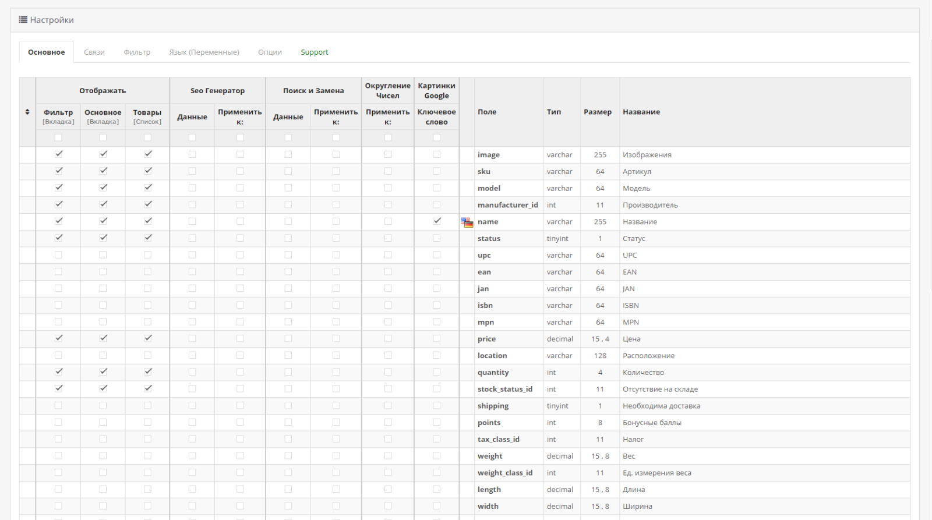Enable Фильтр checkbox for the mpn row
The height and width of the screenshot is (520, 932).
click(58, 322)
